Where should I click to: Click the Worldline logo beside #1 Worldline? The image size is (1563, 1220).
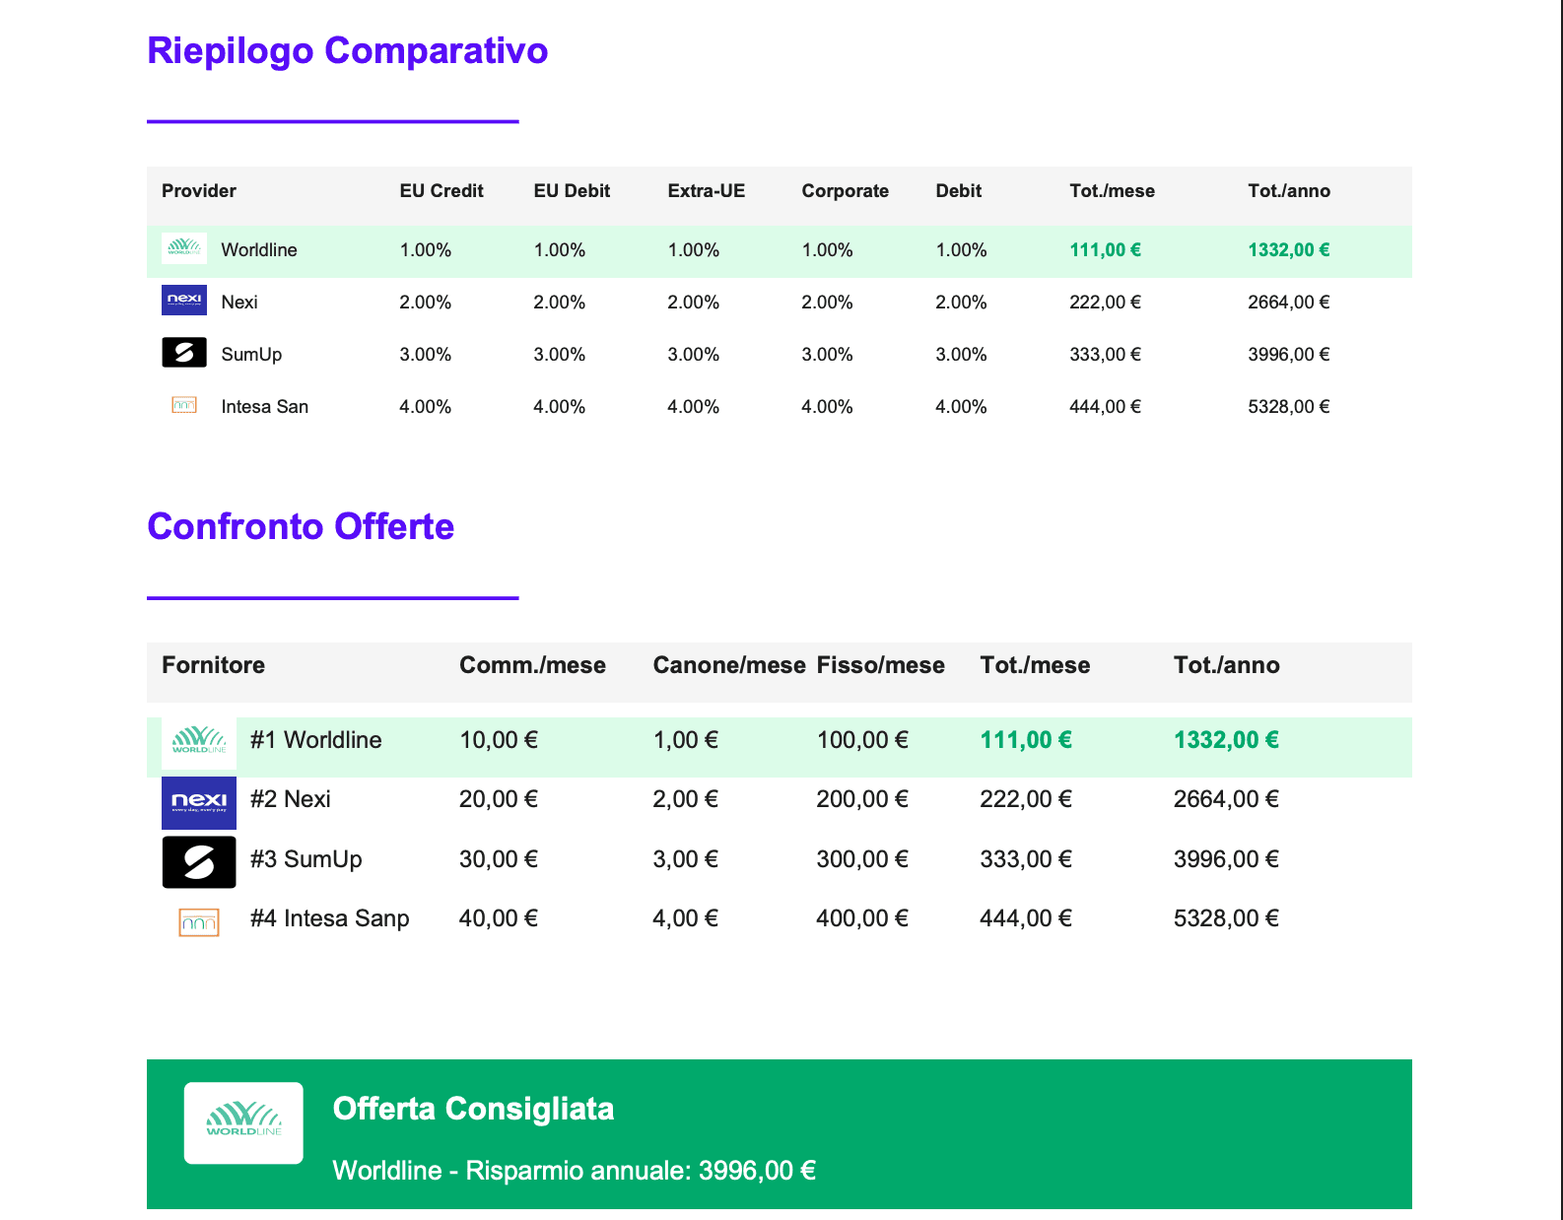tap(199, 741)
